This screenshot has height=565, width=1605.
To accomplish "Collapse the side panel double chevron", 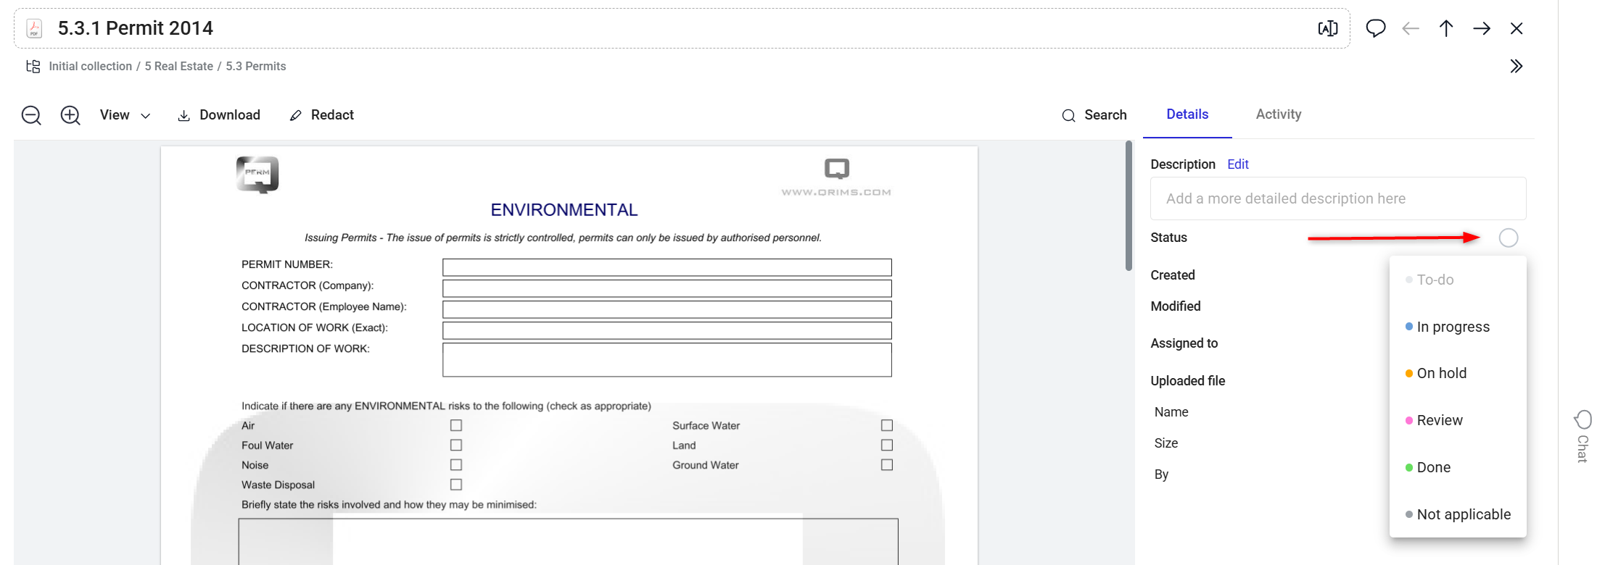I will point(1517,67).
